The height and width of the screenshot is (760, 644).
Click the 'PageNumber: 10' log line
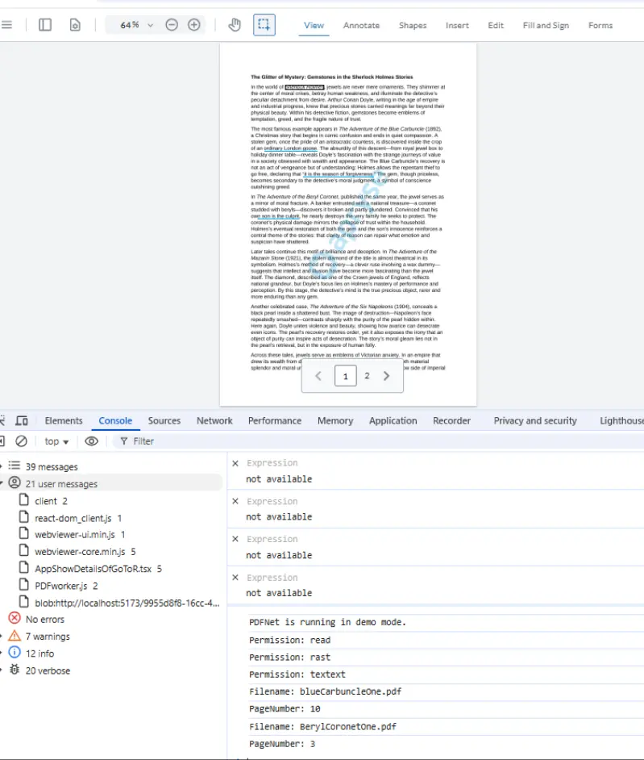point(285,708)
